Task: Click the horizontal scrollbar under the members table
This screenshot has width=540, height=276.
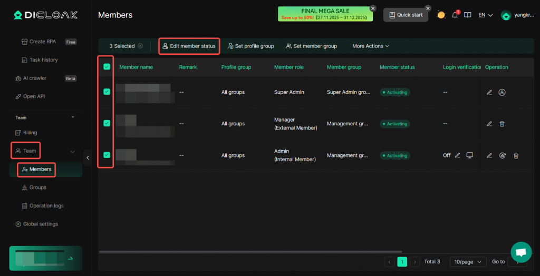Action: (x=250, y=252)
